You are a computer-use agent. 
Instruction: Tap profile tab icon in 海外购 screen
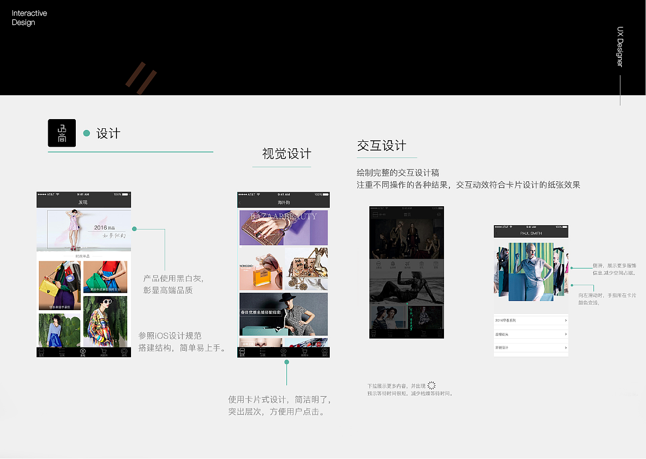325,352
